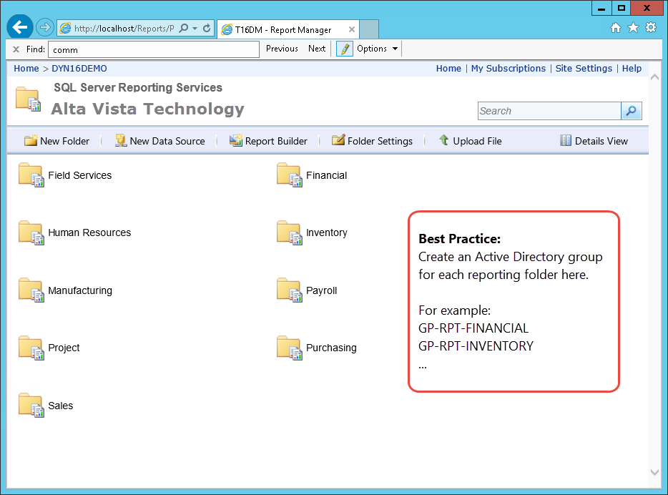
Task: Open My Subscriptions link
Action: [509, 69]
